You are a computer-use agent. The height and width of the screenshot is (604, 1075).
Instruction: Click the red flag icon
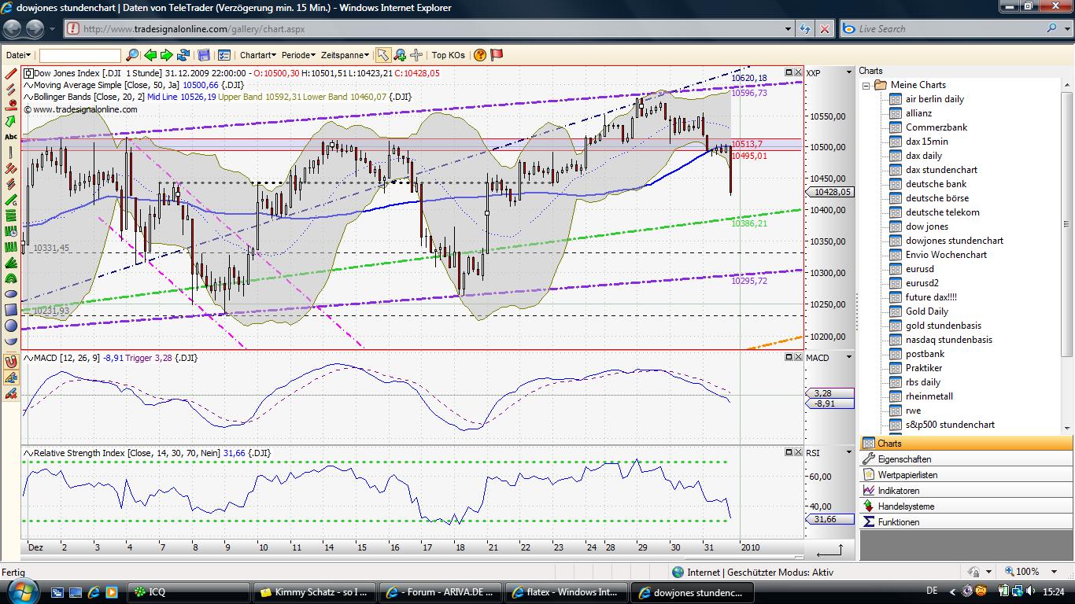(x=497, y=55)
